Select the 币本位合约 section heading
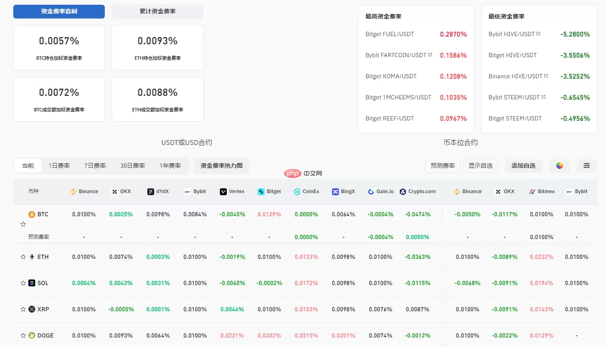This screenshot has width=606, height=347. (460, 142)
